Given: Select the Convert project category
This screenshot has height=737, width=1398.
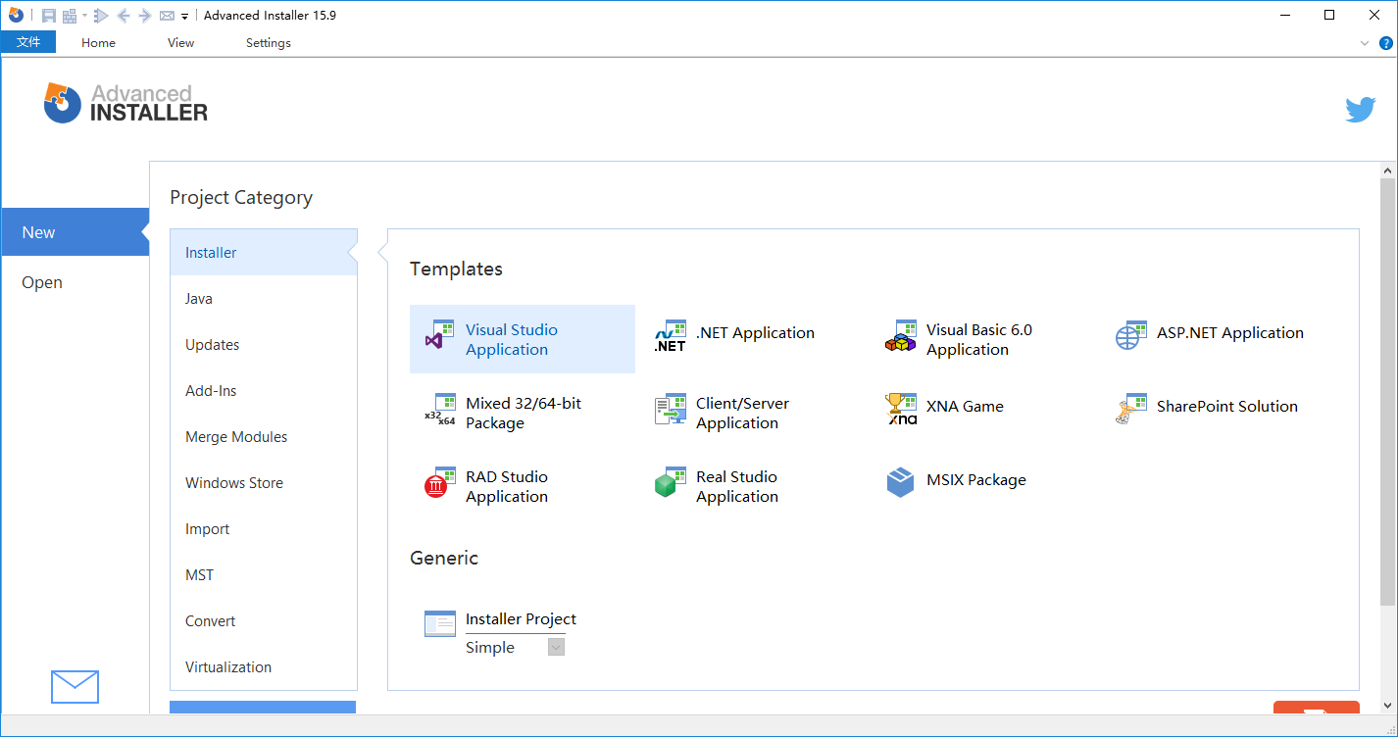Looking at the screenshot, I should (263, 620).
